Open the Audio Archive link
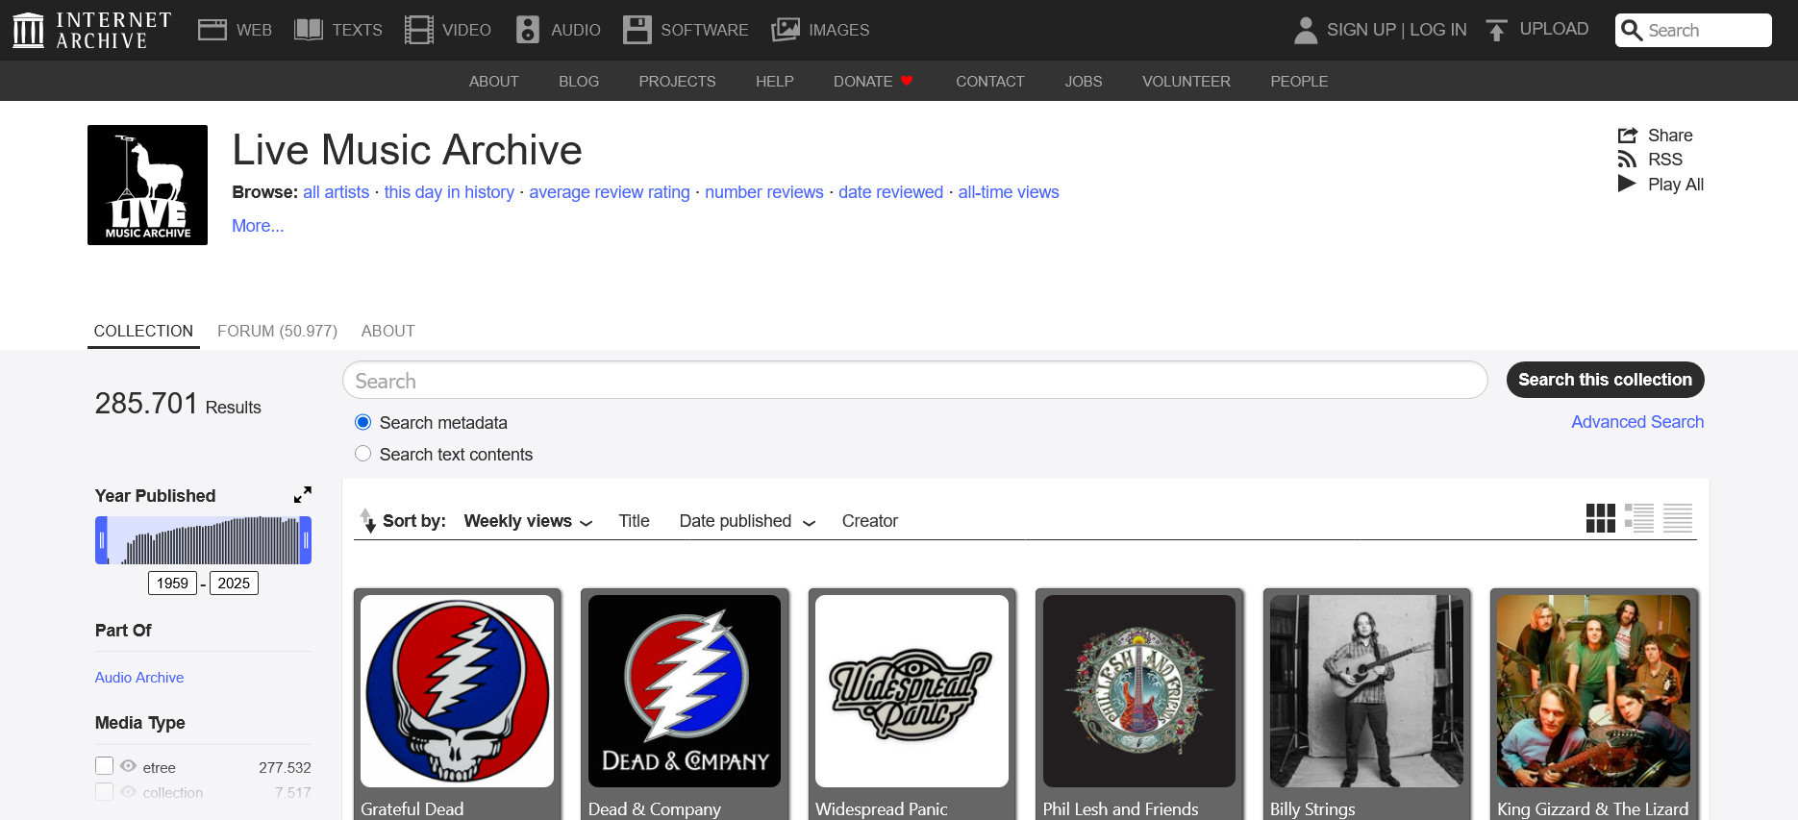This screenshot has height=820, width=1798. tap(139, 678)
